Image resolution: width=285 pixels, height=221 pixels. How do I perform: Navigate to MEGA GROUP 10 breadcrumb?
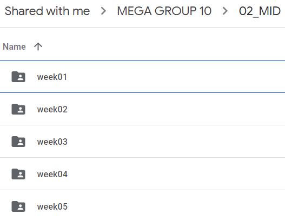[x=164, y=11]
